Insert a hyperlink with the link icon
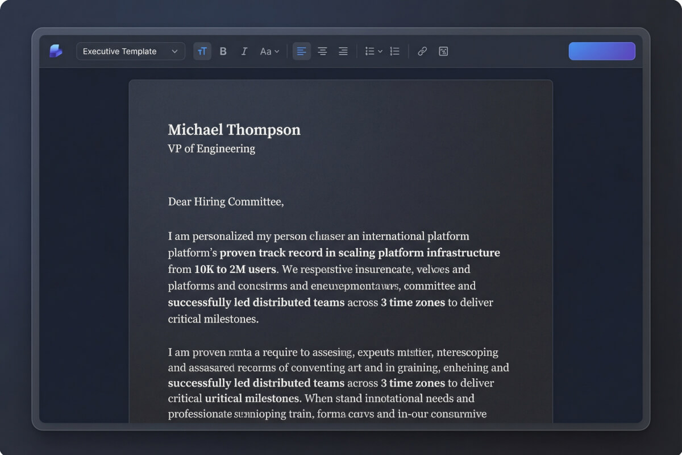Screen dimensions: 682x455 tap(422, 51)
